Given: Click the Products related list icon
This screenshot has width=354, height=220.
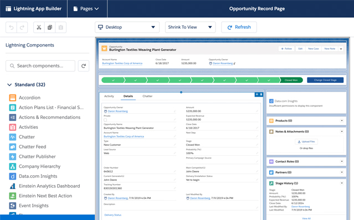Looking at the screenshot, I should coord(271,121).
